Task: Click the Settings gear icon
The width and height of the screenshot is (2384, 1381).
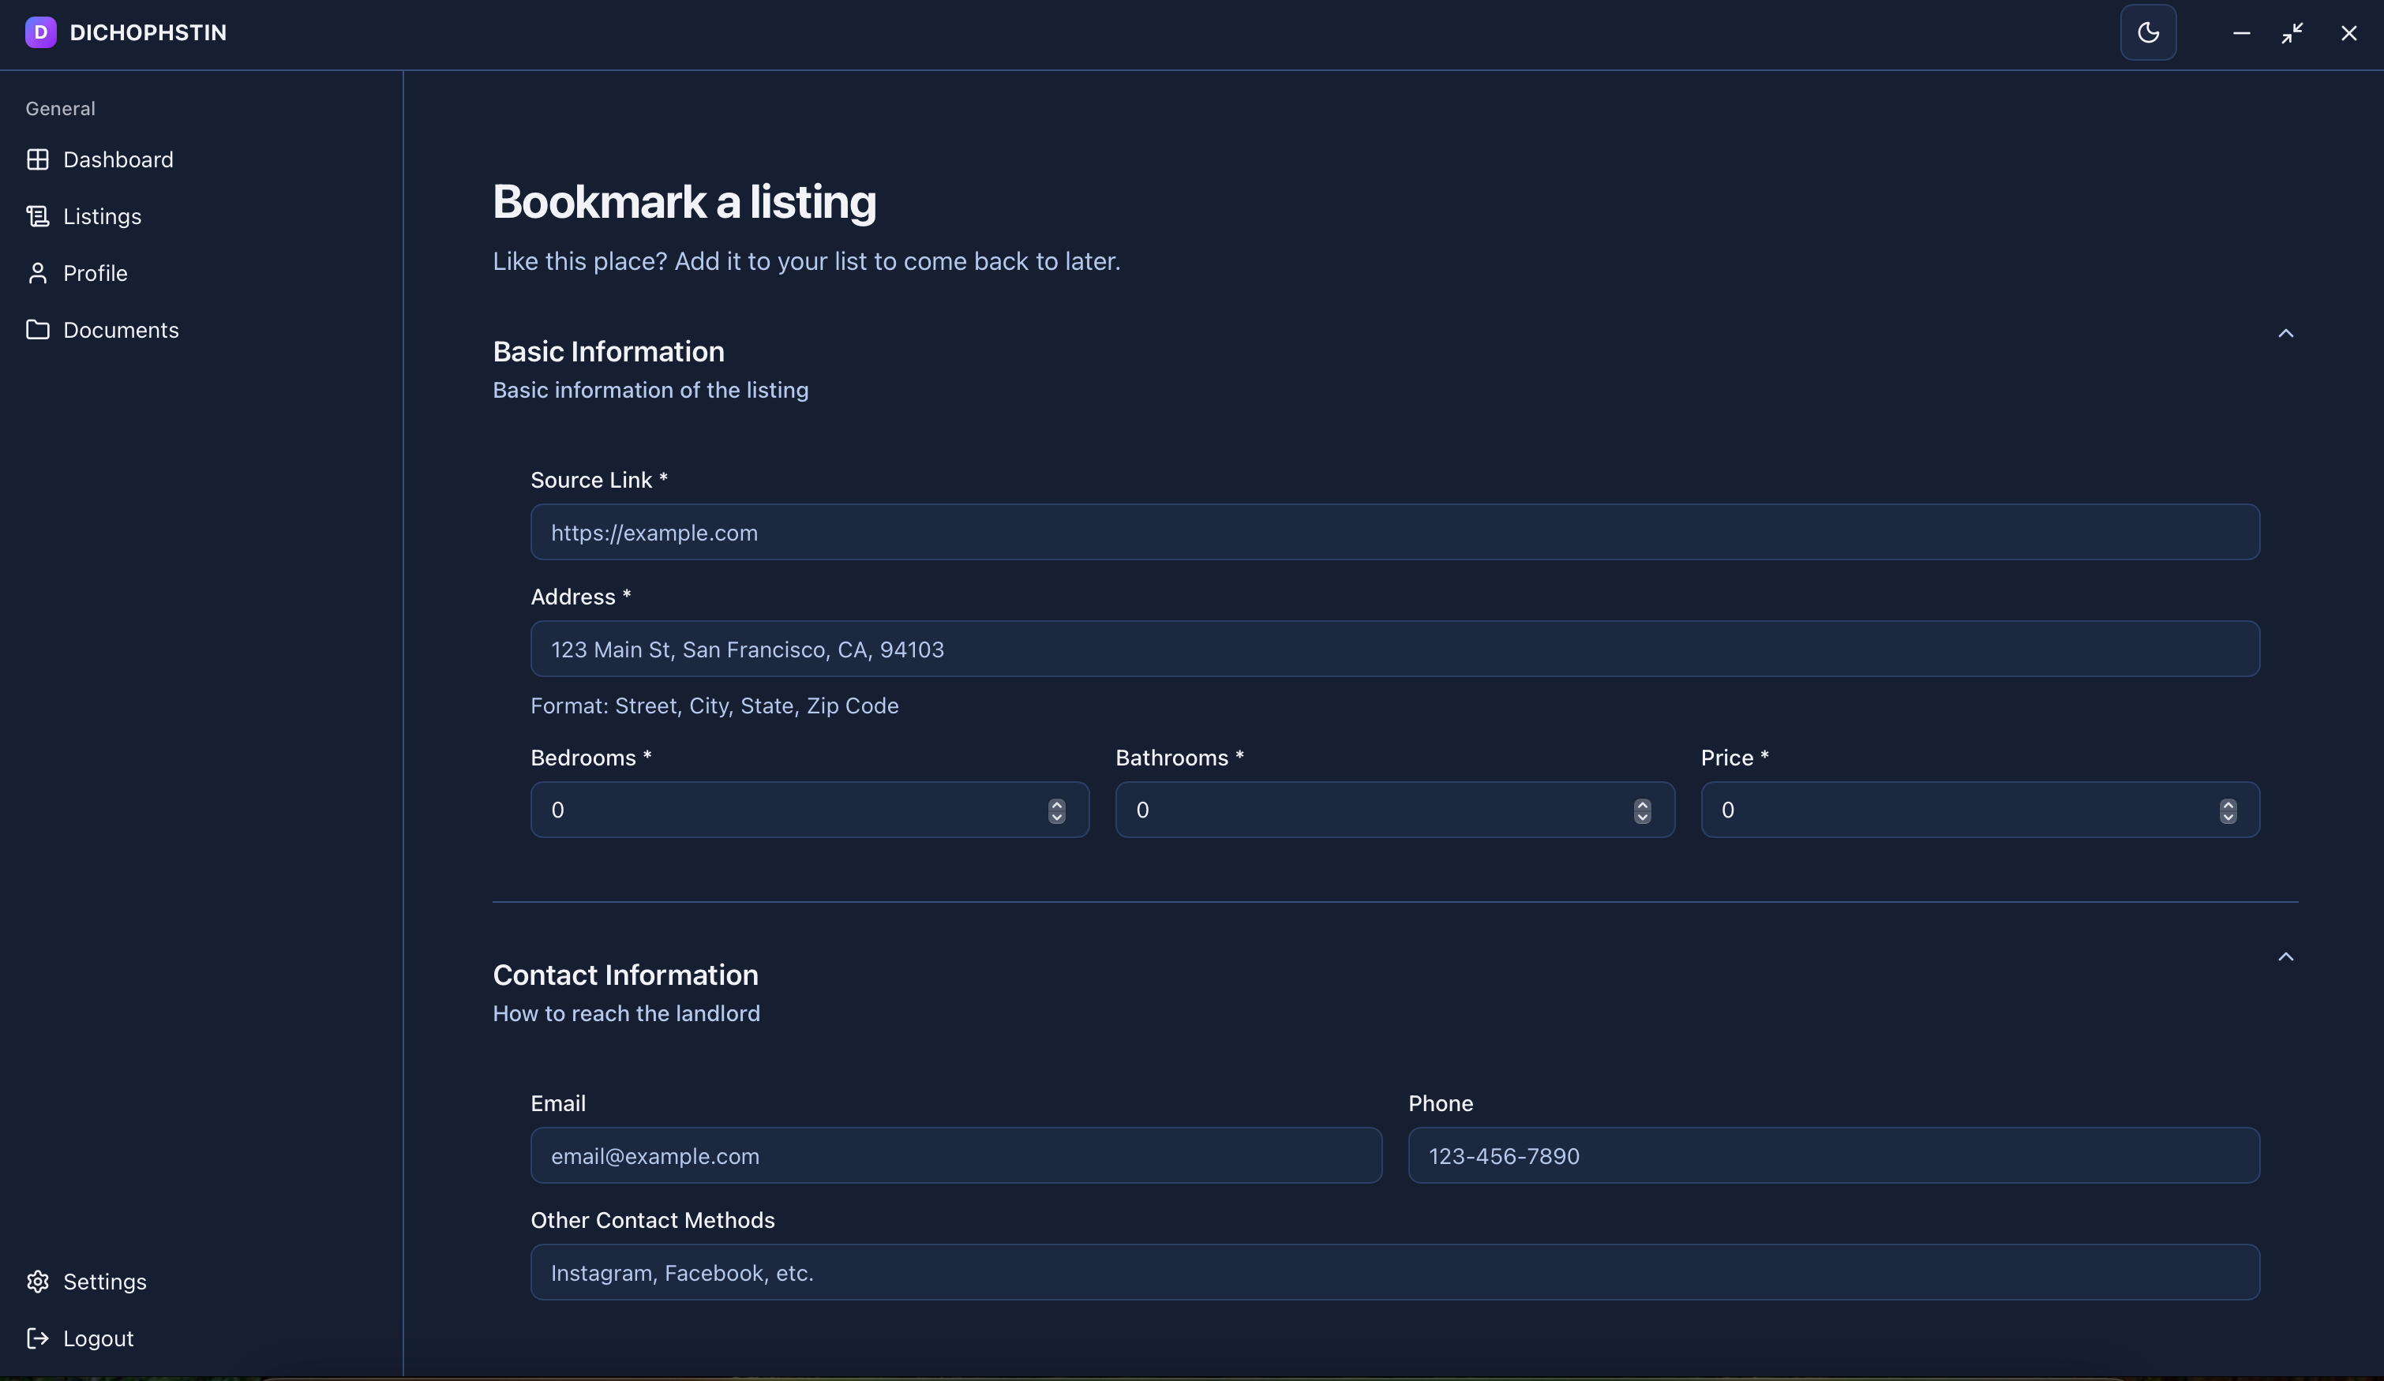Action: pos(38,1282)
